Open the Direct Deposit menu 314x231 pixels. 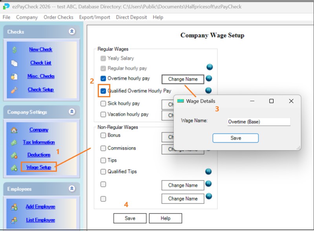click(131, 17)
